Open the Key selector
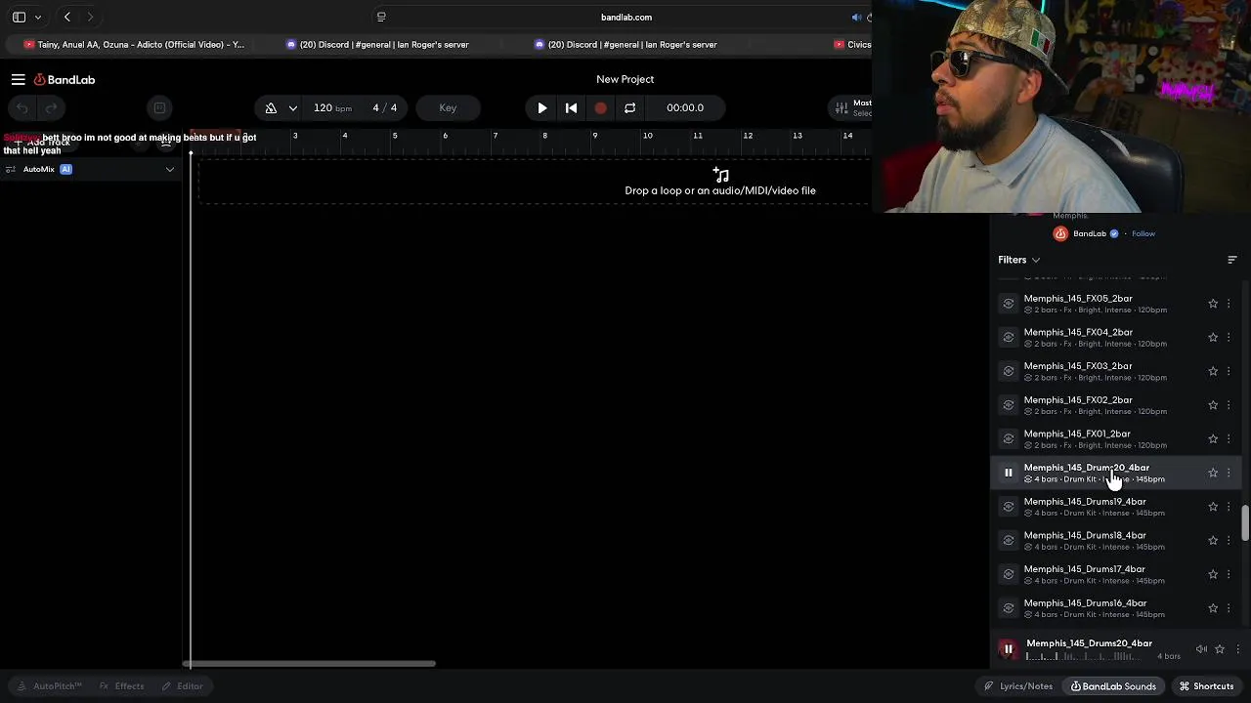Screen dimensions: 1251x703 click(x=448, y=108)
